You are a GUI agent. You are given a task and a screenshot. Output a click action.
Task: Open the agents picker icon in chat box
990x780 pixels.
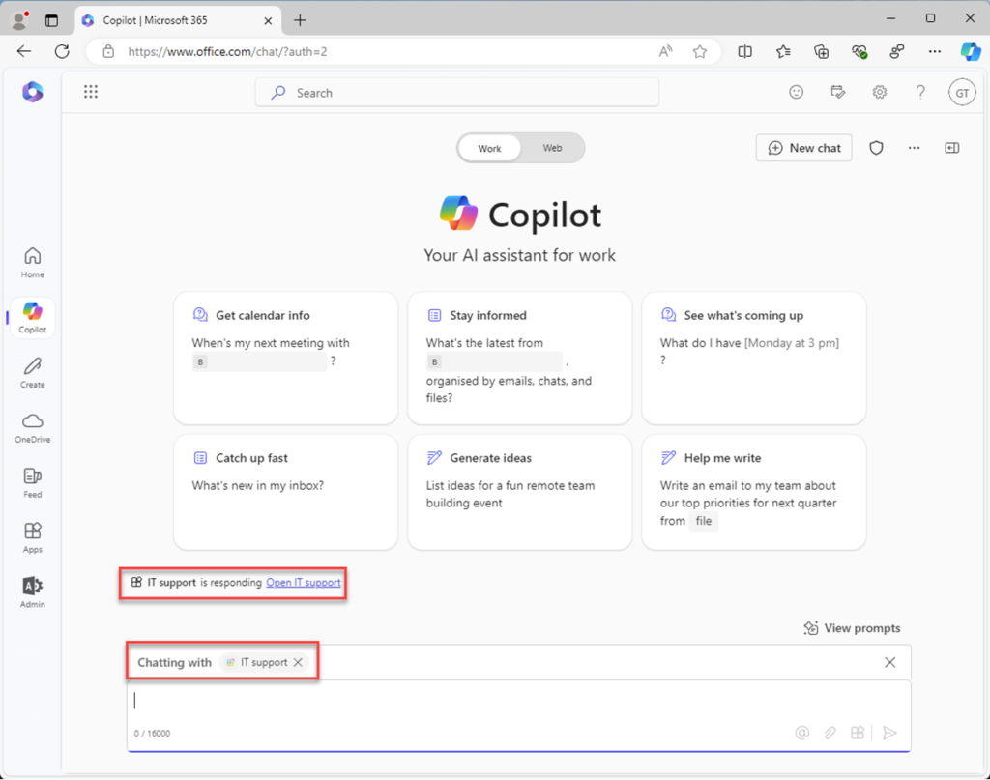coord(858,733)
